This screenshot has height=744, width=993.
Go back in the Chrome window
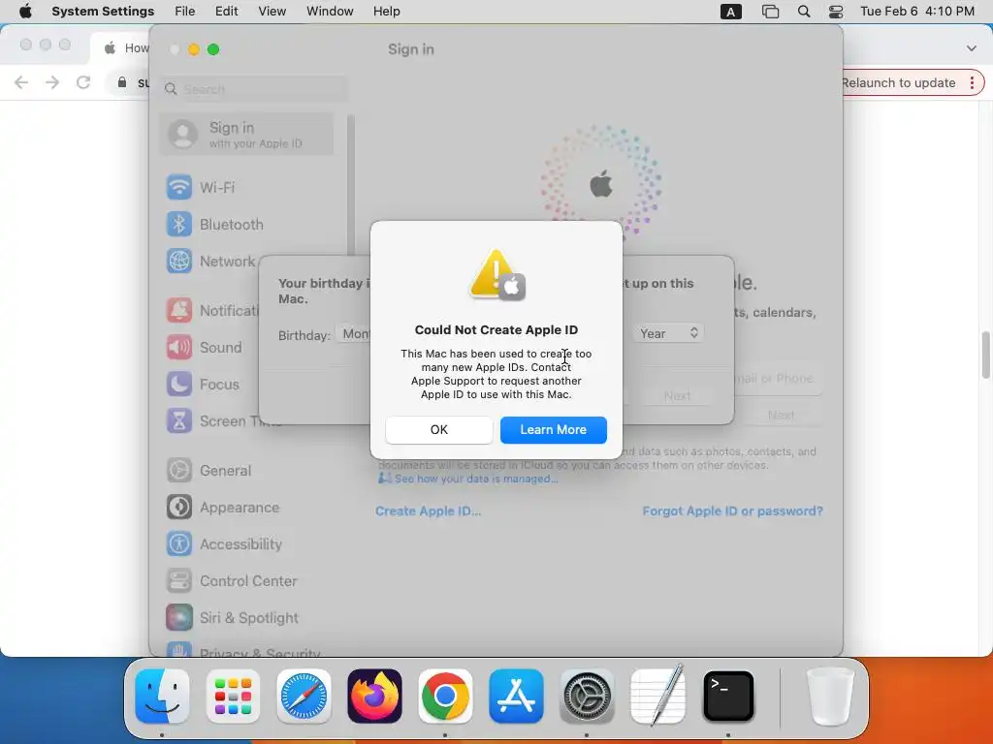coord(21,82)
